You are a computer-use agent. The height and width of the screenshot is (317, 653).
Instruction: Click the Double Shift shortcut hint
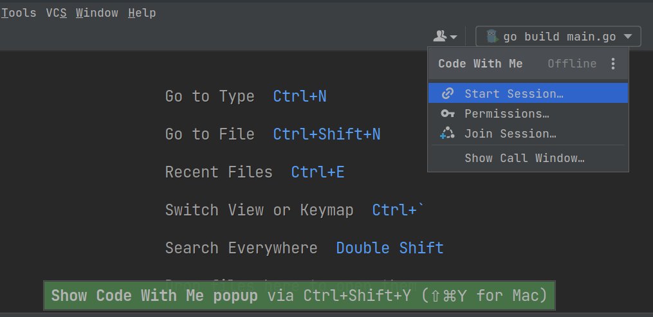click(390, 248)
